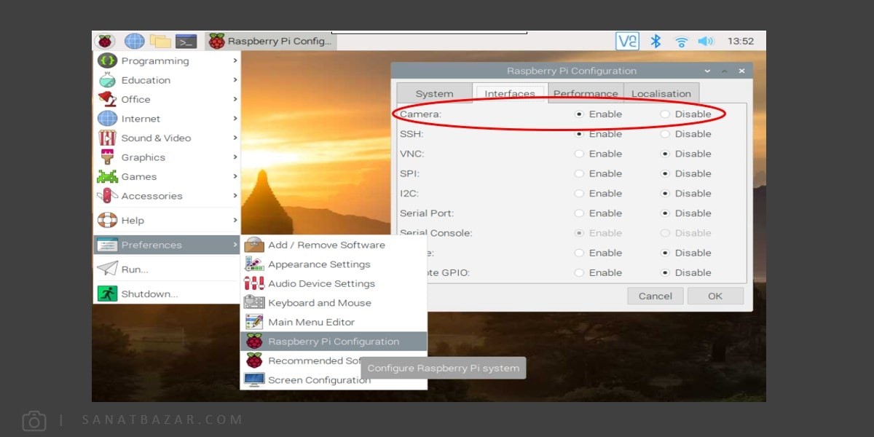Confirm the configuration with OK

click(x=715, y=296)
